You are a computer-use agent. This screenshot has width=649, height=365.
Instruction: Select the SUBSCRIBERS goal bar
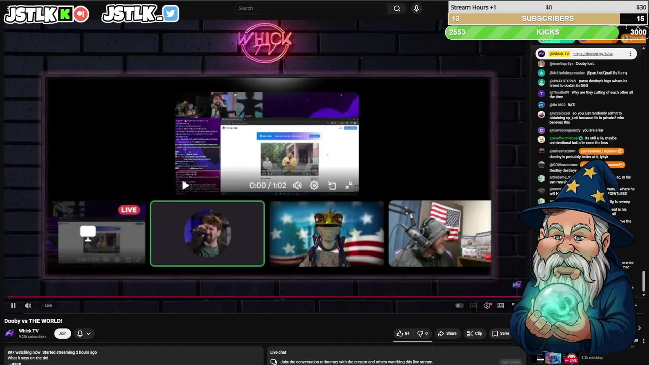coord(548,19)
